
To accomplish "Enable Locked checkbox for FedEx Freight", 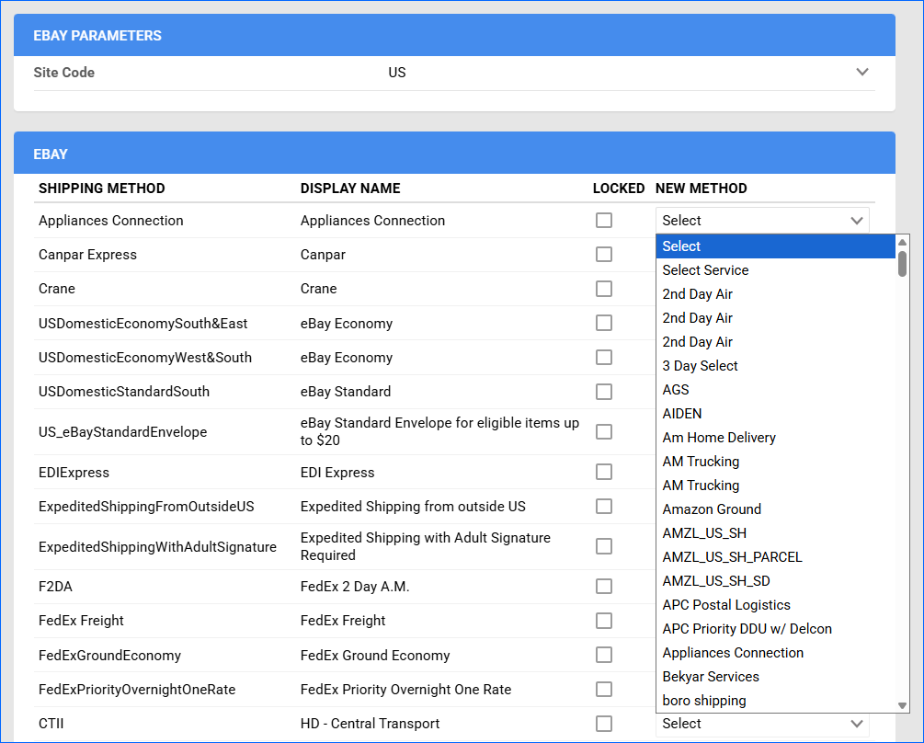I will (604, 621).
